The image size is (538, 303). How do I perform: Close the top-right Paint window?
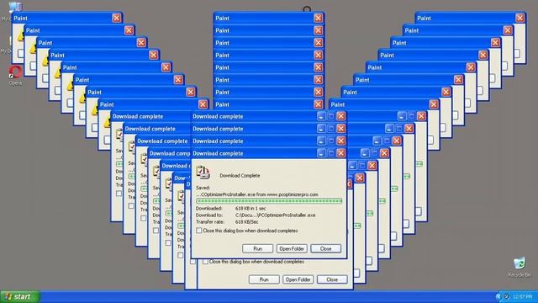pyautogui.click(x=520, y=18)
